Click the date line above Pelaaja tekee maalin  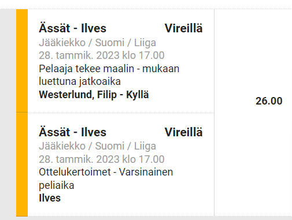[x=102, y=55]
